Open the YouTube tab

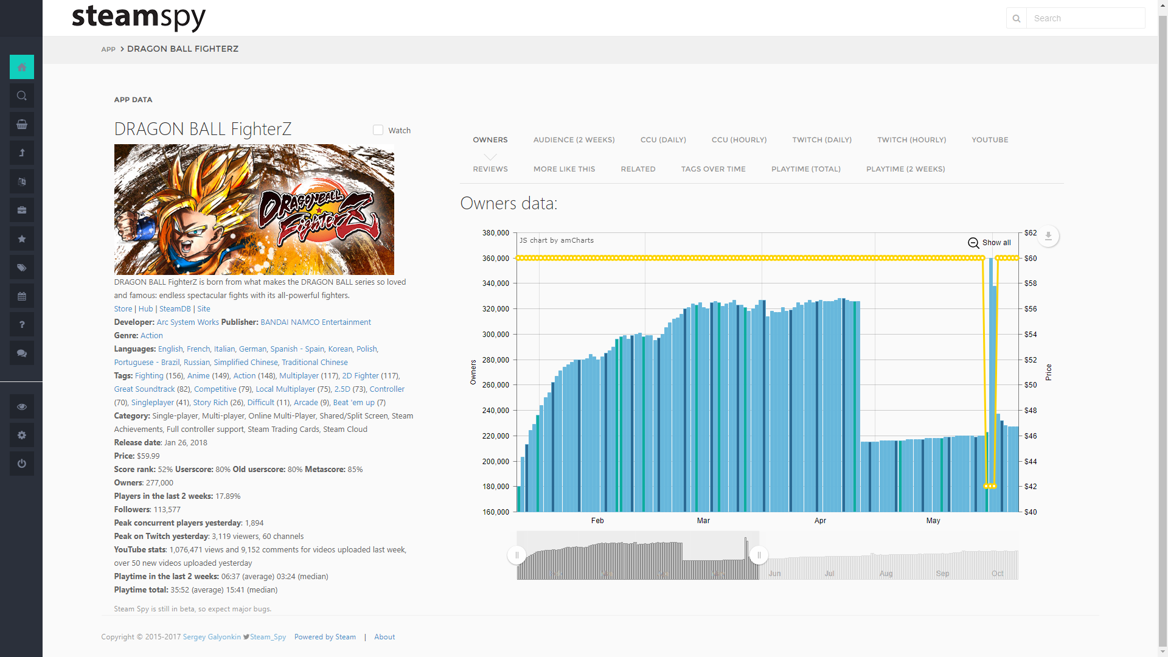pyautogui.click(x=990, y=140)
